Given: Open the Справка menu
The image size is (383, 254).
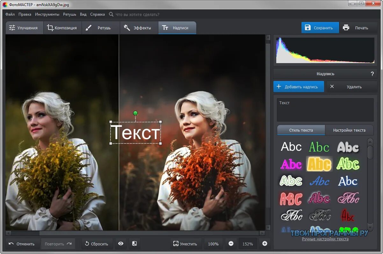Looking at the screenshot, I should click(98, 14).
